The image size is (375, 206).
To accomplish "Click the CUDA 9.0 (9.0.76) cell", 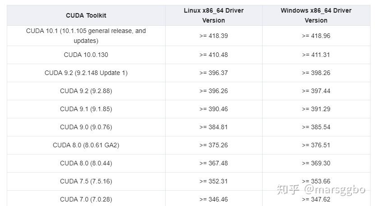I will point(86,127).
